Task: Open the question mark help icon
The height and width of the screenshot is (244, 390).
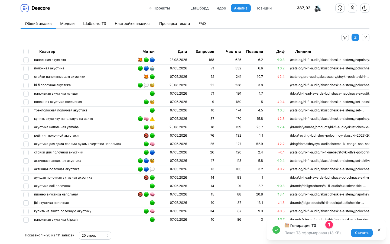Action: coord(366,37)
